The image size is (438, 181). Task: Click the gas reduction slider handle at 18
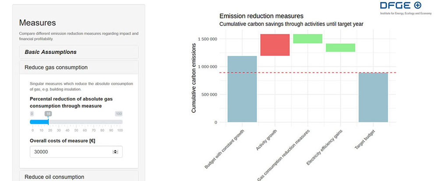(x=48, y=122)
